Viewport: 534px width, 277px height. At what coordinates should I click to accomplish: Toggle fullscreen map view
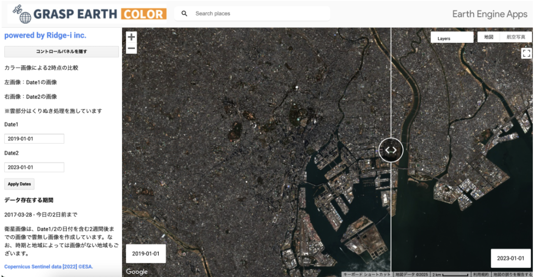526,53
